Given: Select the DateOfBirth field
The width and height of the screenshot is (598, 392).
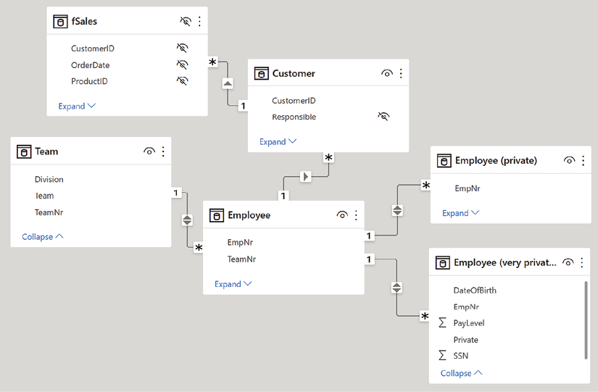Looking at the screenshot, I should (x=475, y=291).
